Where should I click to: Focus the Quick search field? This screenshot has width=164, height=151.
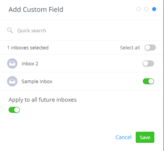[x=82, y=30]
